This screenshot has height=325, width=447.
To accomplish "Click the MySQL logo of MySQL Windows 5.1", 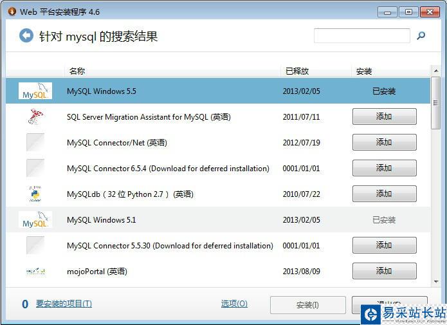I will click(x=35, y=219).
